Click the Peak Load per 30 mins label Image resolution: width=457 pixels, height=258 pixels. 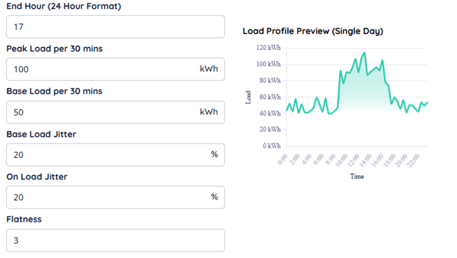(x=54, y=49)
